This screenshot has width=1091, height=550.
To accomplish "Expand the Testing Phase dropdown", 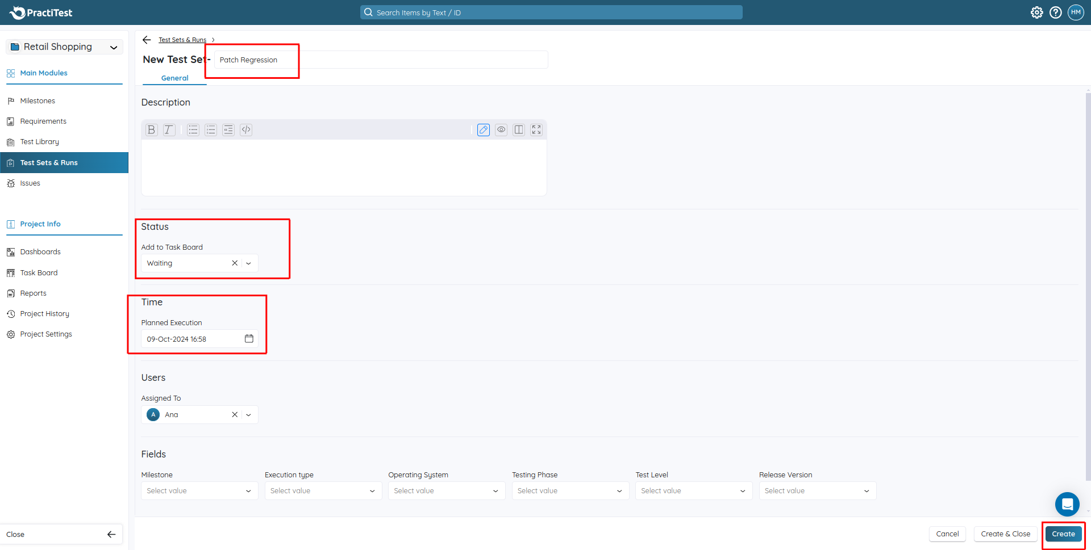I will (x=570, y=491).
